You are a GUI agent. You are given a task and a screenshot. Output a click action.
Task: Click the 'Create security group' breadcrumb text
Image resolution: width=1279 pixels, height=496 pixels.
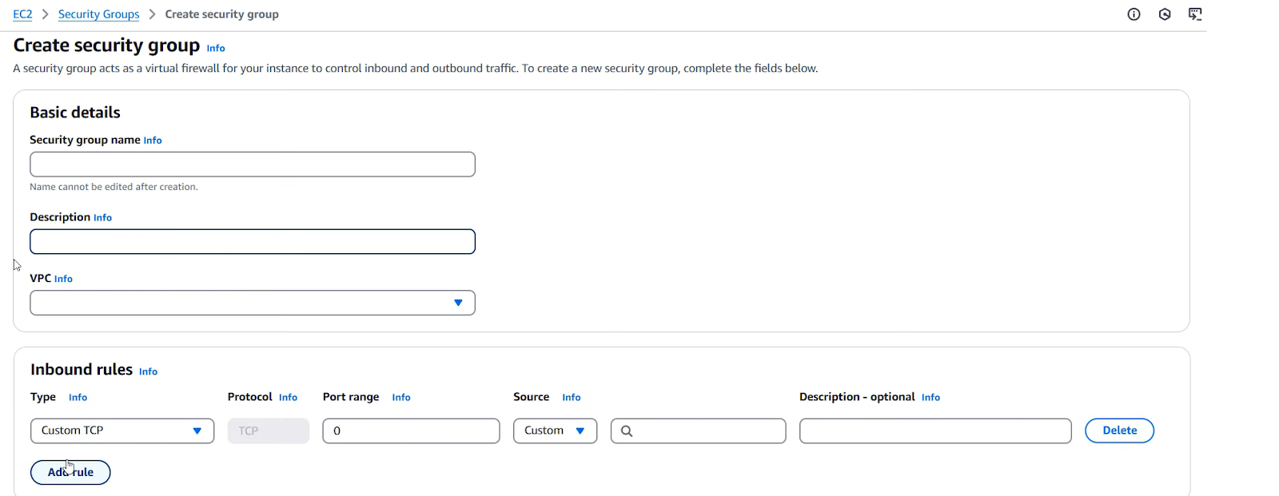click(221, 14)
